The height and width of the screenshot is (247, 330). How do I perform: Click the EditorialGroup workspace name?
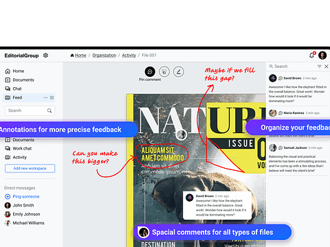point(21,56)
